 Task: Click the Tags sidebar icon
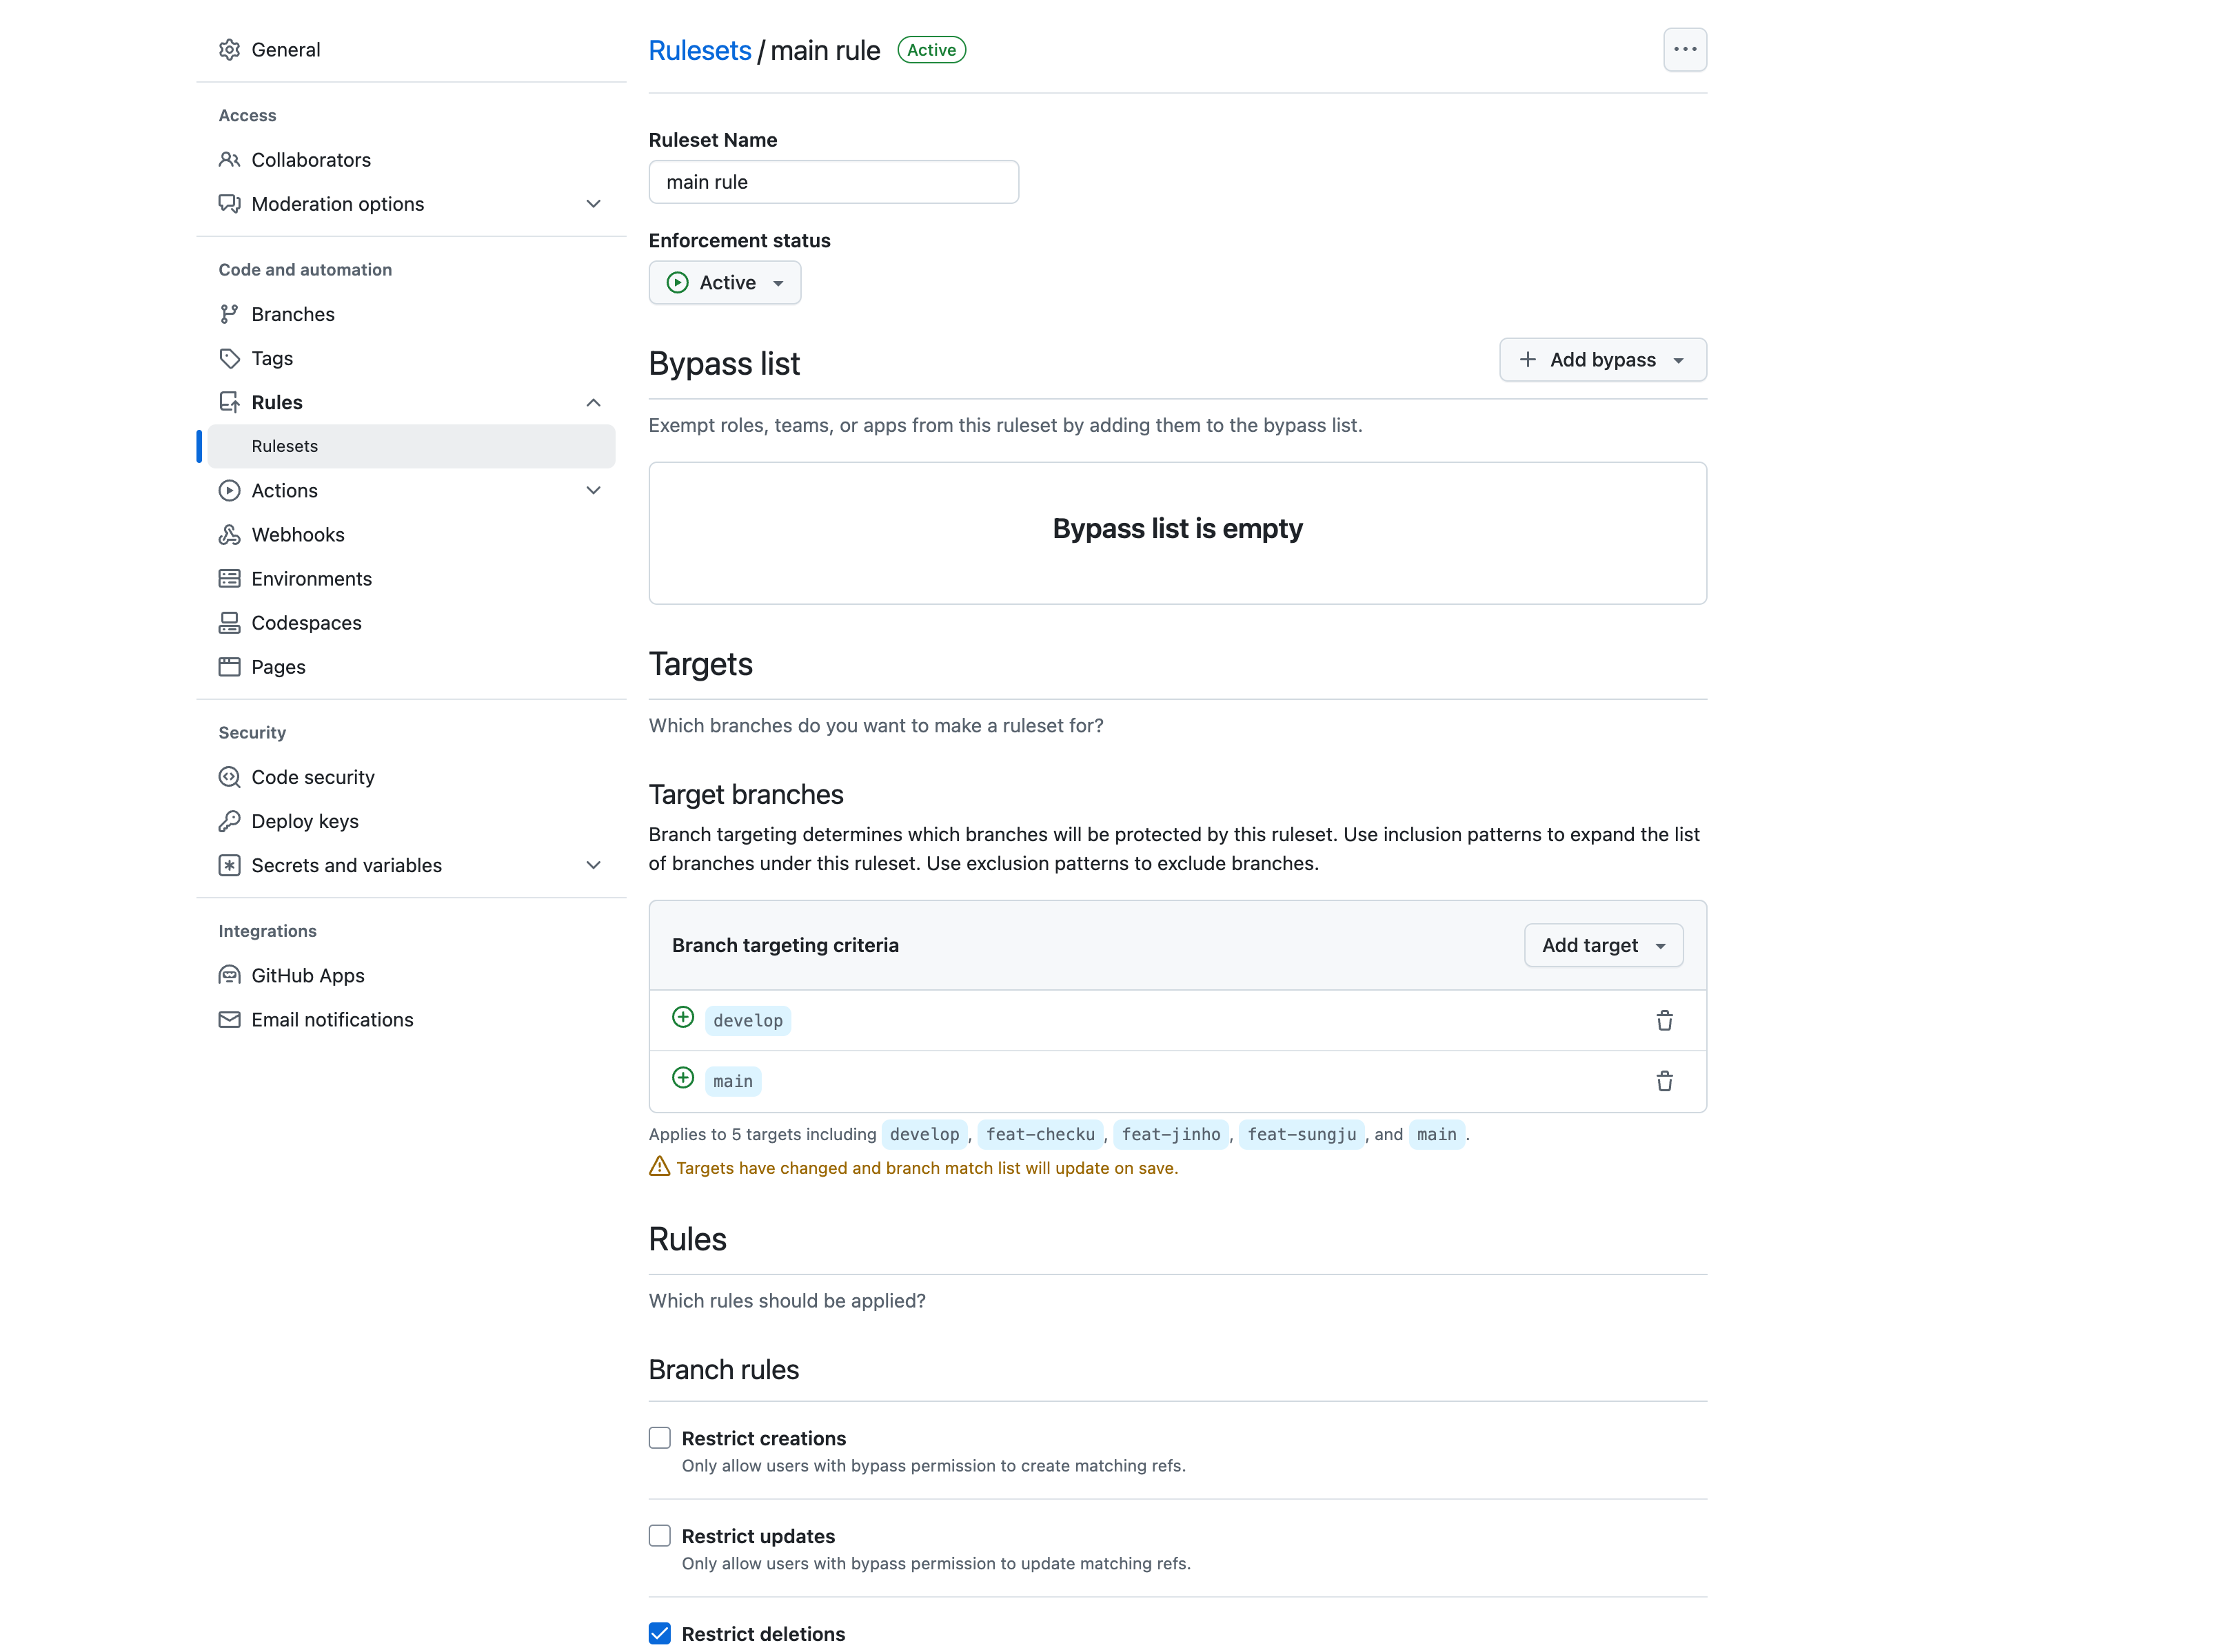tap(229, 358)
